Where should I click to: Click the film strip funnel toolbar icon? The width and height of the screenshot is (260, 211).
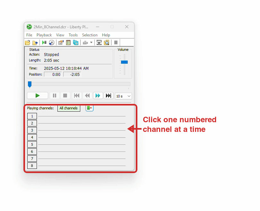pos(99,43)
